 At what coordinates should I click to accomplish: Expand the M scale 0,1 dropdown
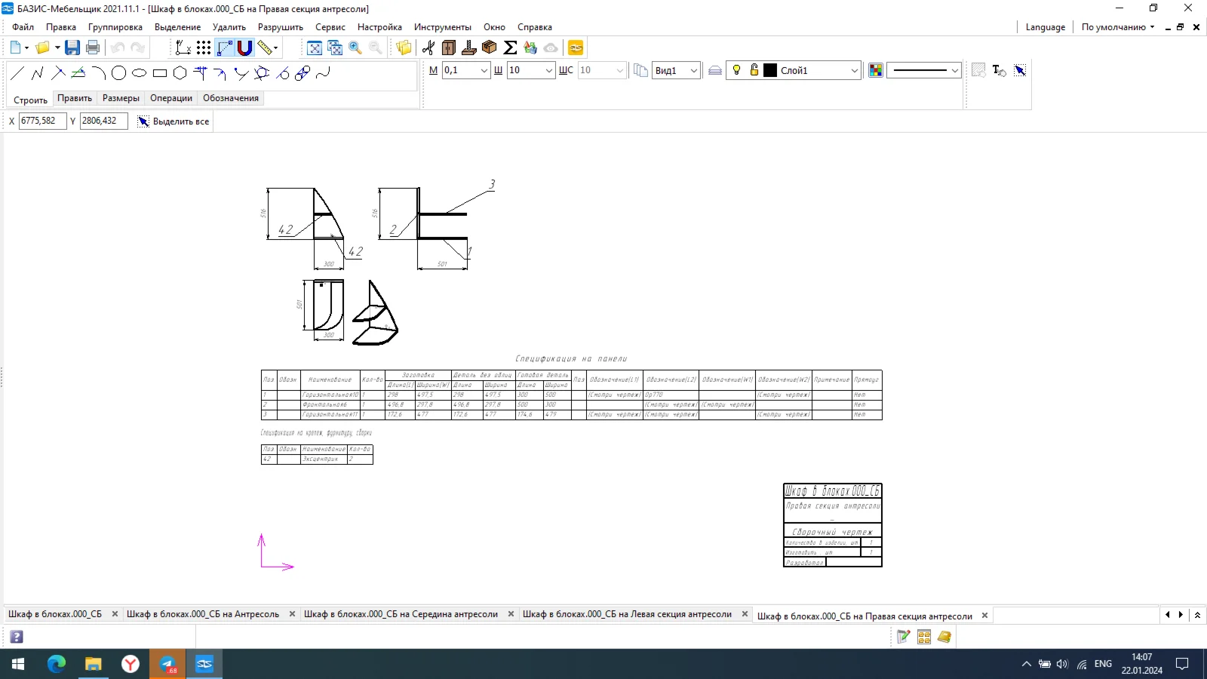point(484,71)
